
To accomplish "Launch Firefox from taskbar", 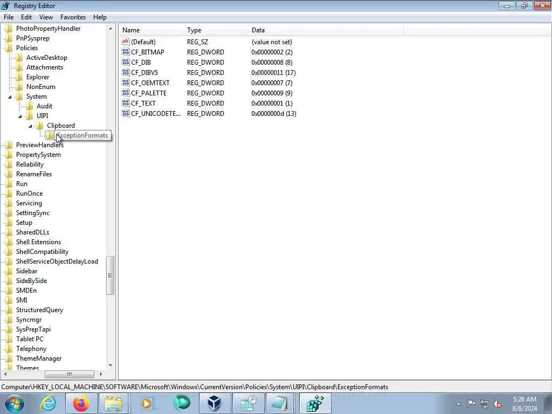I will click(81, 403).
